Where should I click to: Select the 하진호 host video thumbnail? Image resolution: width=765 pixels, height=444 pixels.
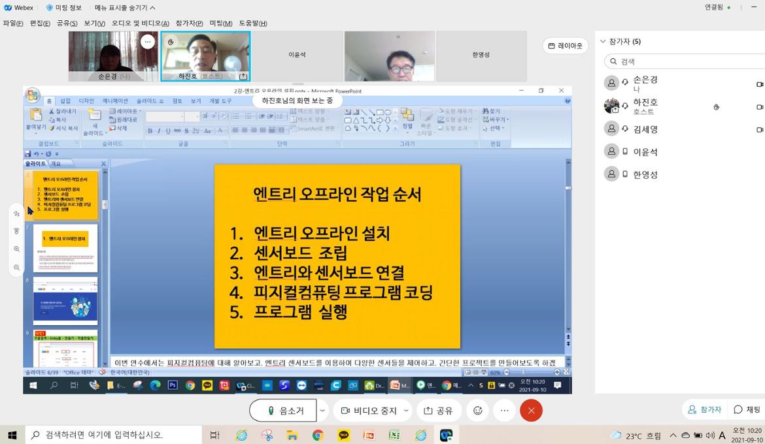pyautogui.click(x=205, y=56)
